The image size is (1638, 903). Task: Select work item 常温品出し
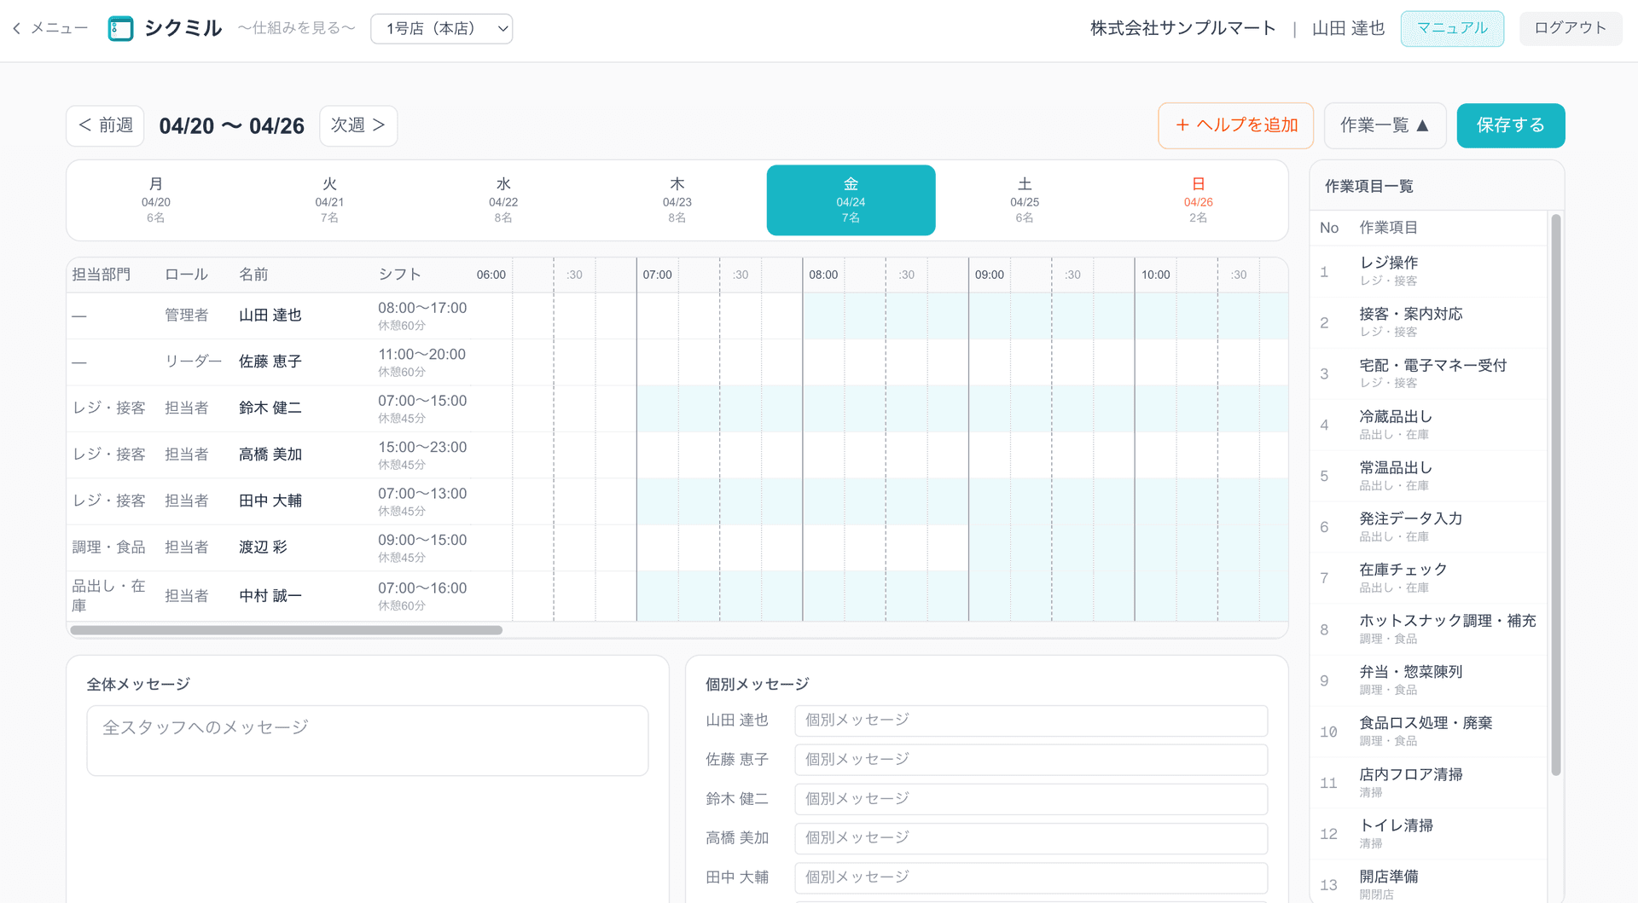1429,476
